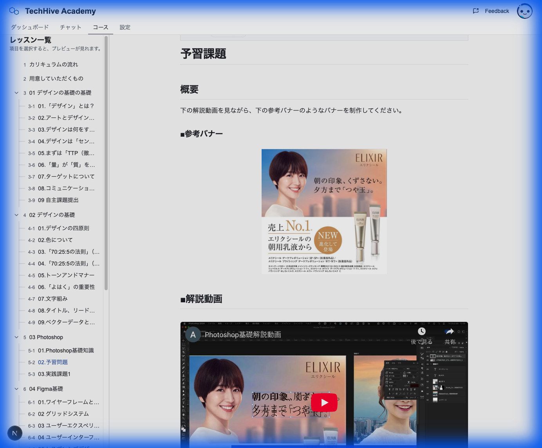Image resolution: width=542 pixels, height=448 pixels.
Task: Click the video channel avatar A
Action: click(x=193, y=335)
